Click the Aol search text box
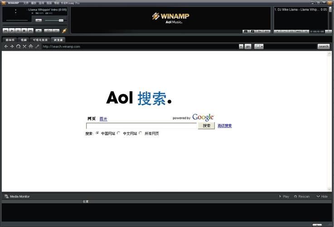 pos(141,126)
